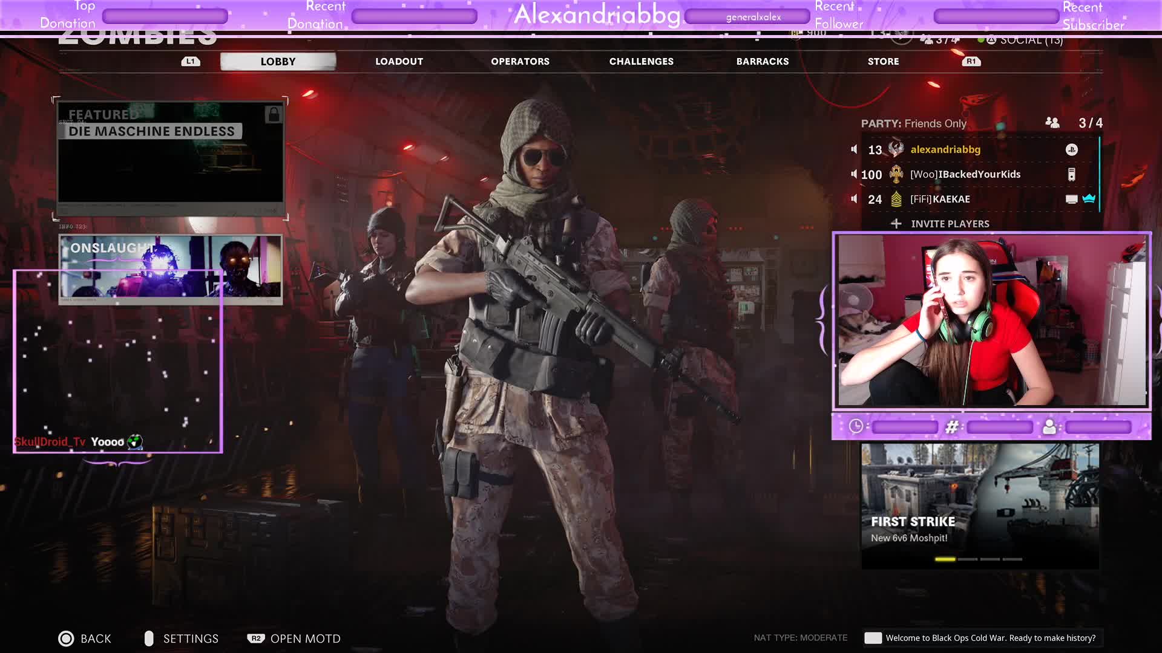Click OPEN MOTD
Viewport: 1162px width, 653px height.
point(305,638)
